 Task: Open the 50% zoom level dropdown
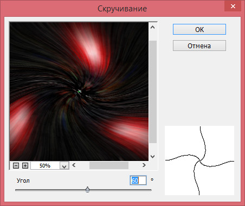[x=65, y=165]
